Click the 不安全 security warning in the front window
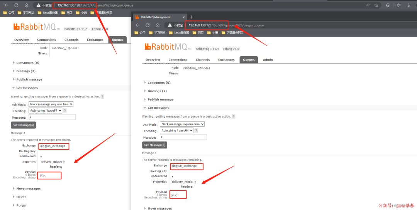 (176, 25)
